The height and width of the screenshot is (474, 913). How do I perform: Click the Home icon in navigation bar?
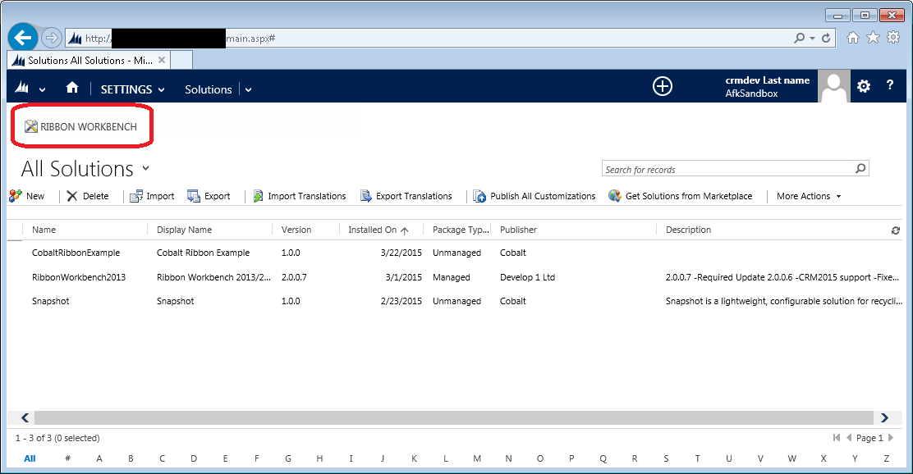[72, 89]
